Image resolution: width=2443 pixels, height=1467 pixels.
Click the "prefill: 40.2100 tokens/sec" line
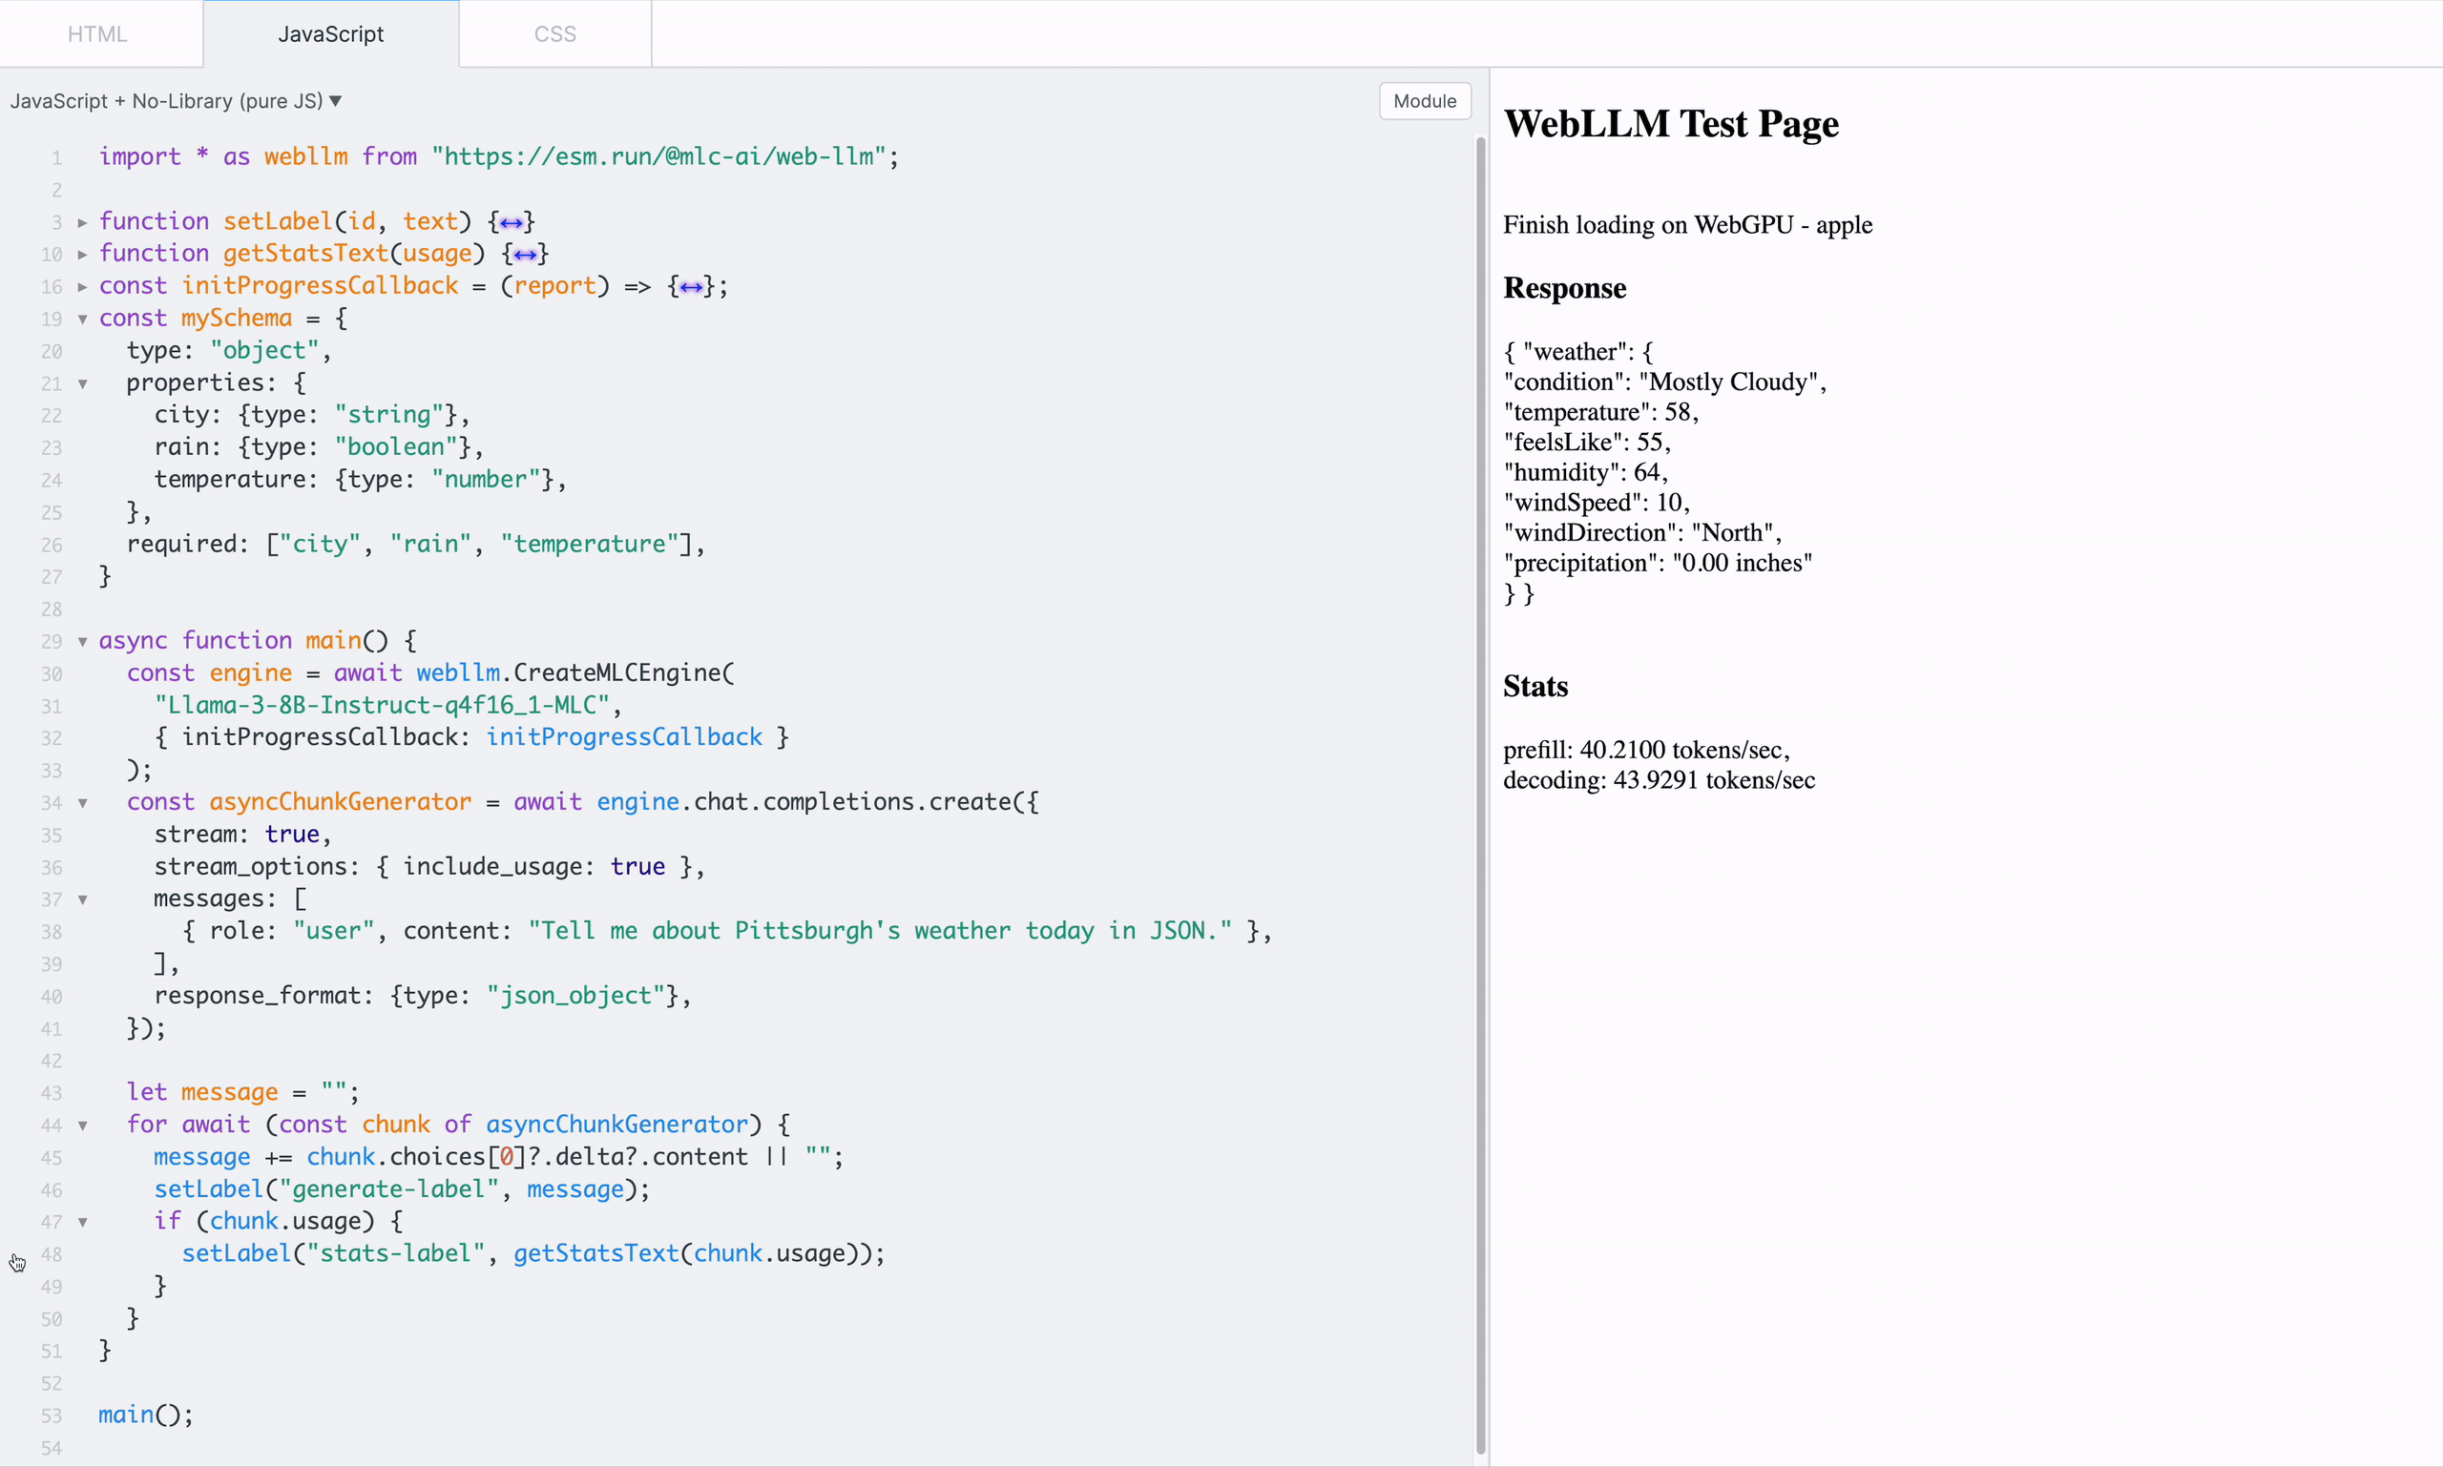tap(1646, 750)
